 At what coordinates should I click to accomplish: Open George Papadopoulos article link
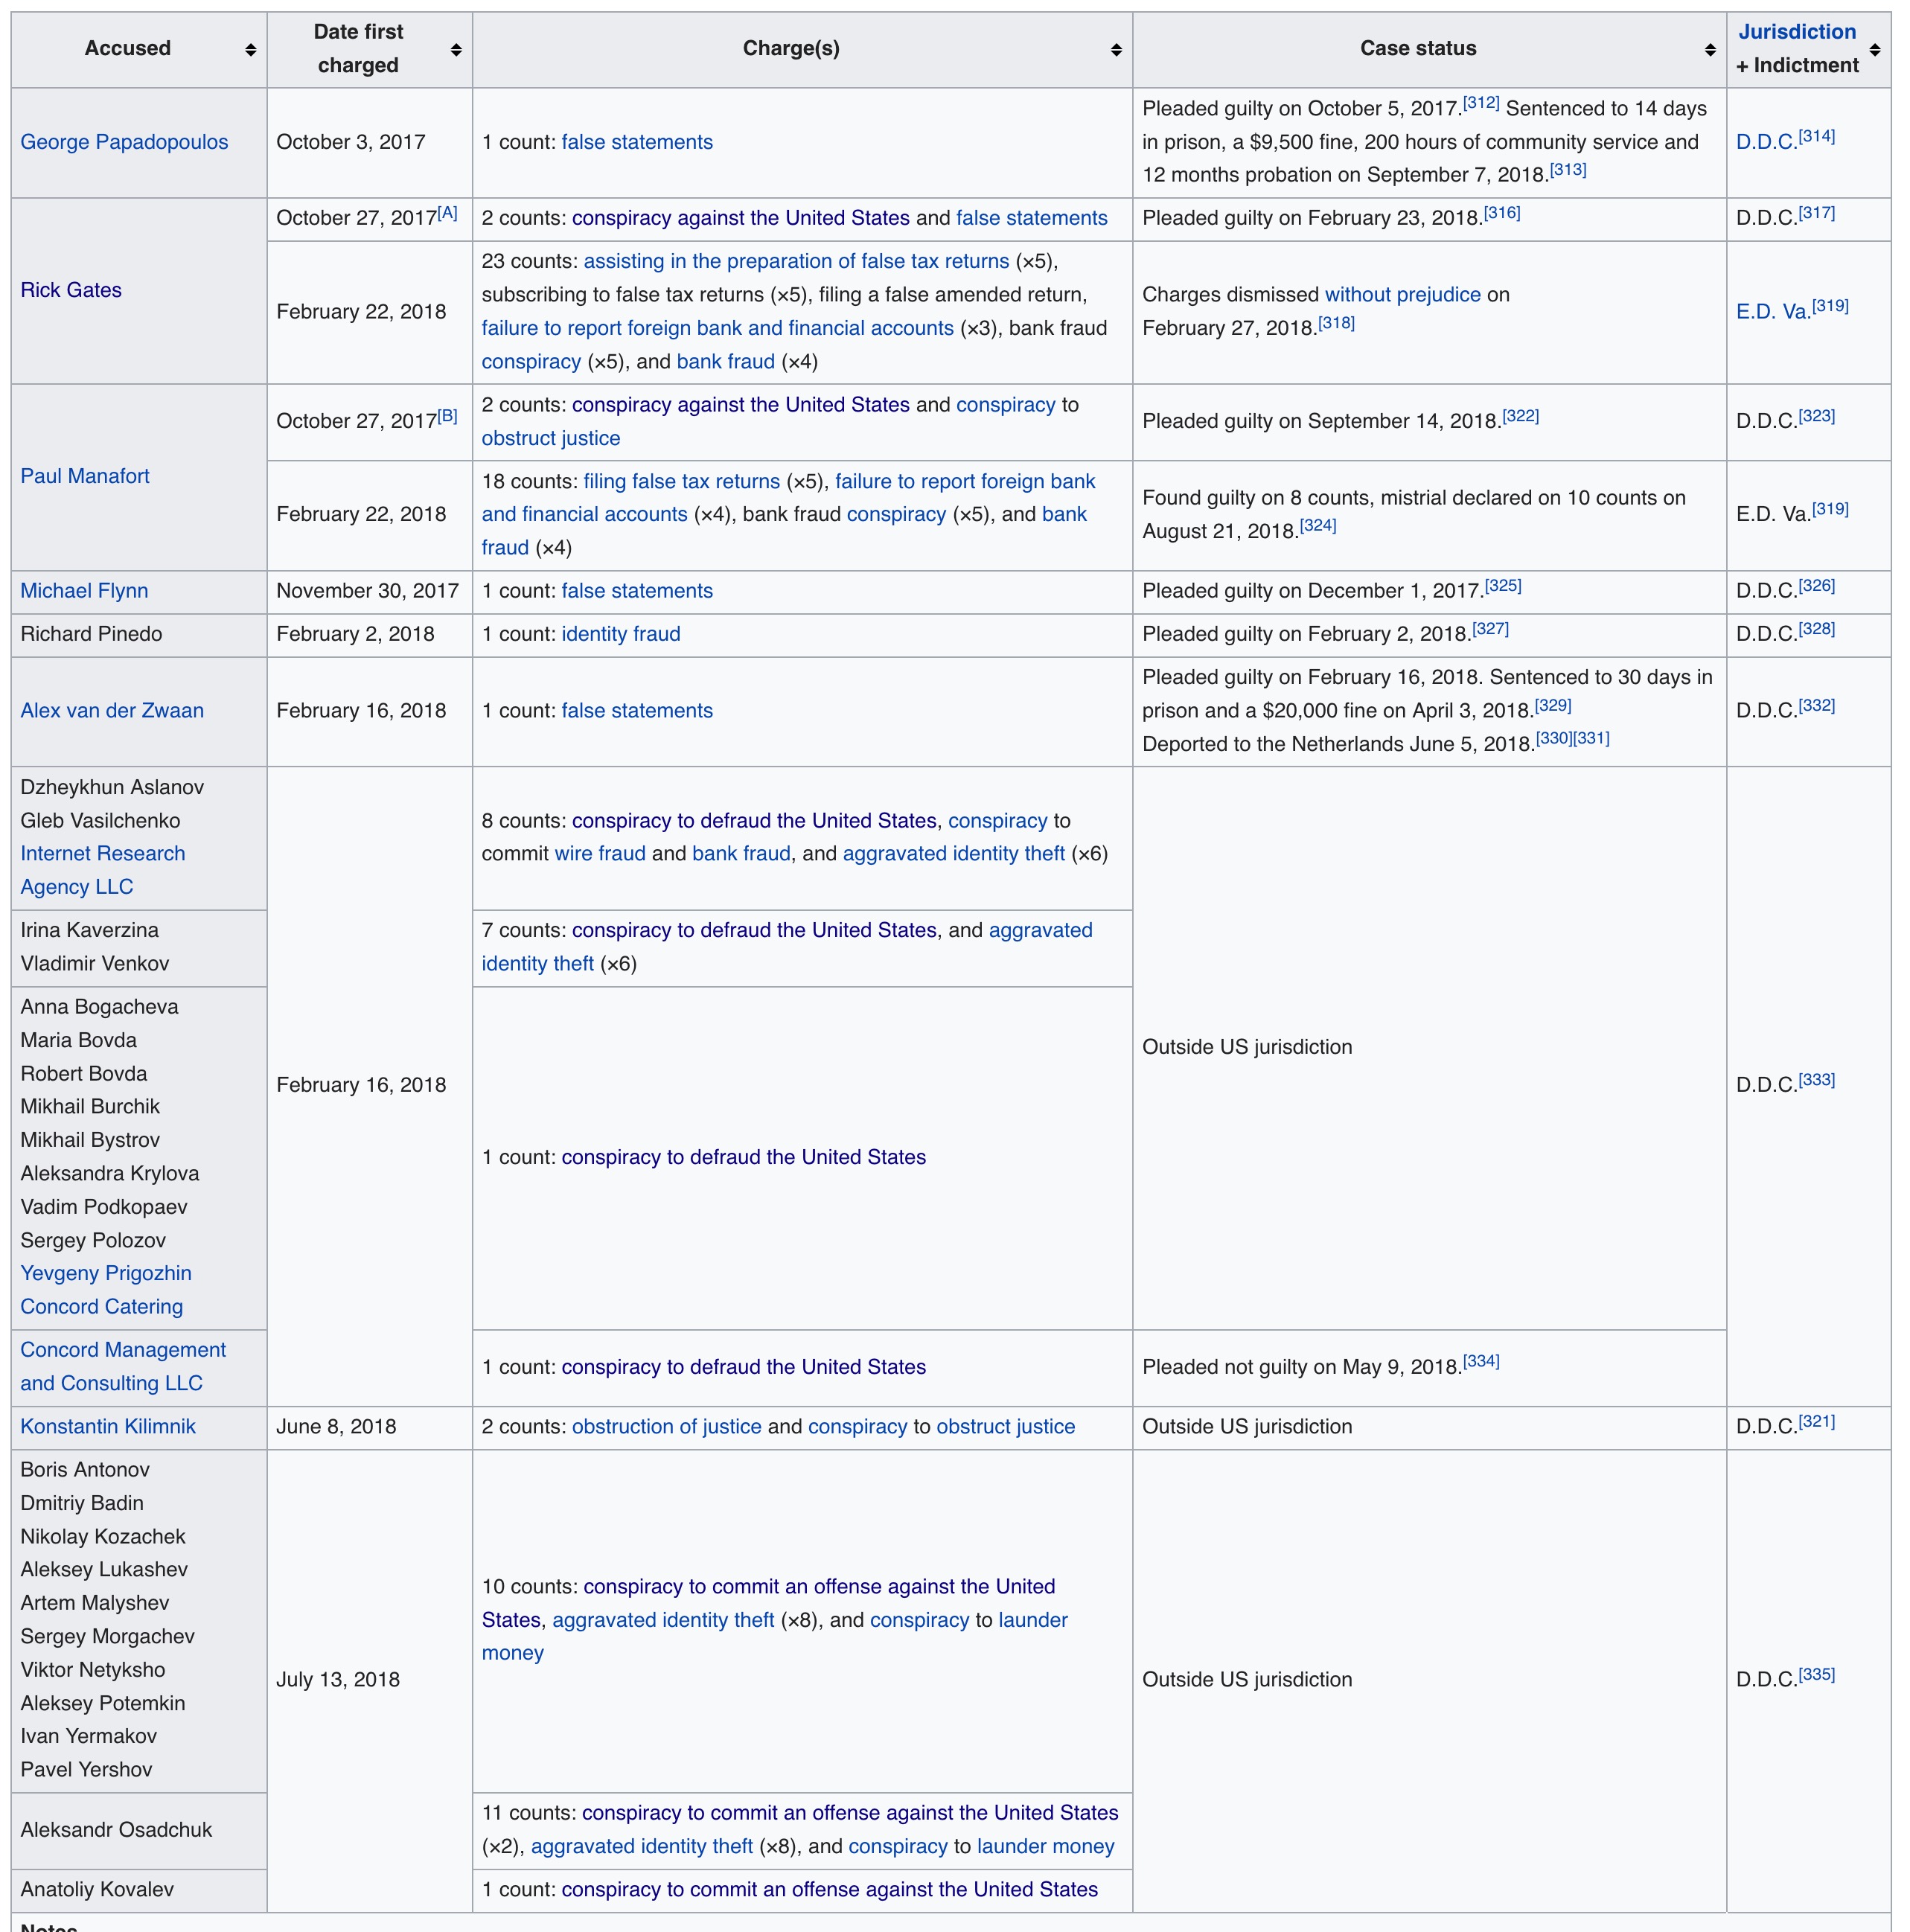tap(124, 142)
